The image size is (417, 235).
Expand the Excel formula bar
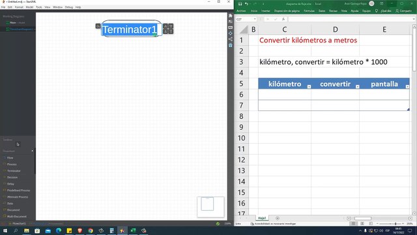(x=414, y=19)
